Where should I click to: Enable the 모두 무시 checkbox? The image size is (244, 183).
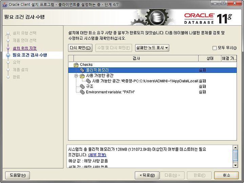[215, 48]
